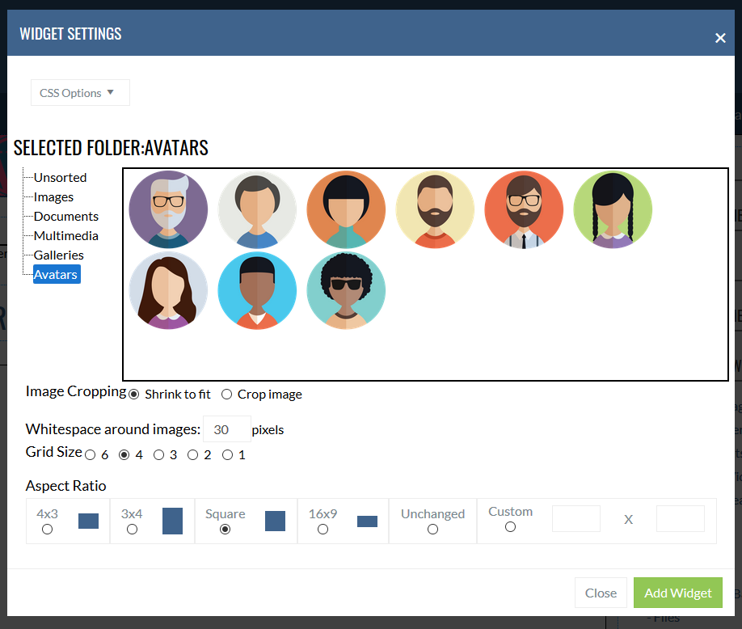The width and height of the screenshot is (742, 629).
Task: Select the gray-haired man with glasses avatar
Action: coord(168,209)
